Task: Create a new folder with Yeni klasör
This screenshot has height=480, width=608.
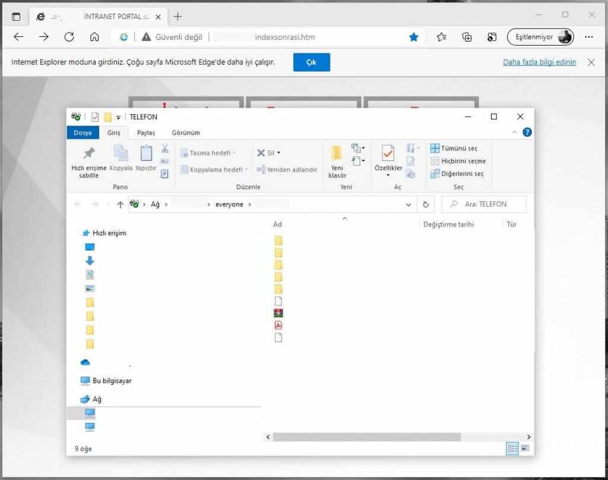Action: pos(337,161)
